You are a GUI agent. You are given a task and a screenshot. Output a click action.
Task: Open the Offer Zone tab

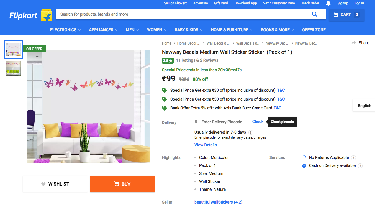click(314, 30)
